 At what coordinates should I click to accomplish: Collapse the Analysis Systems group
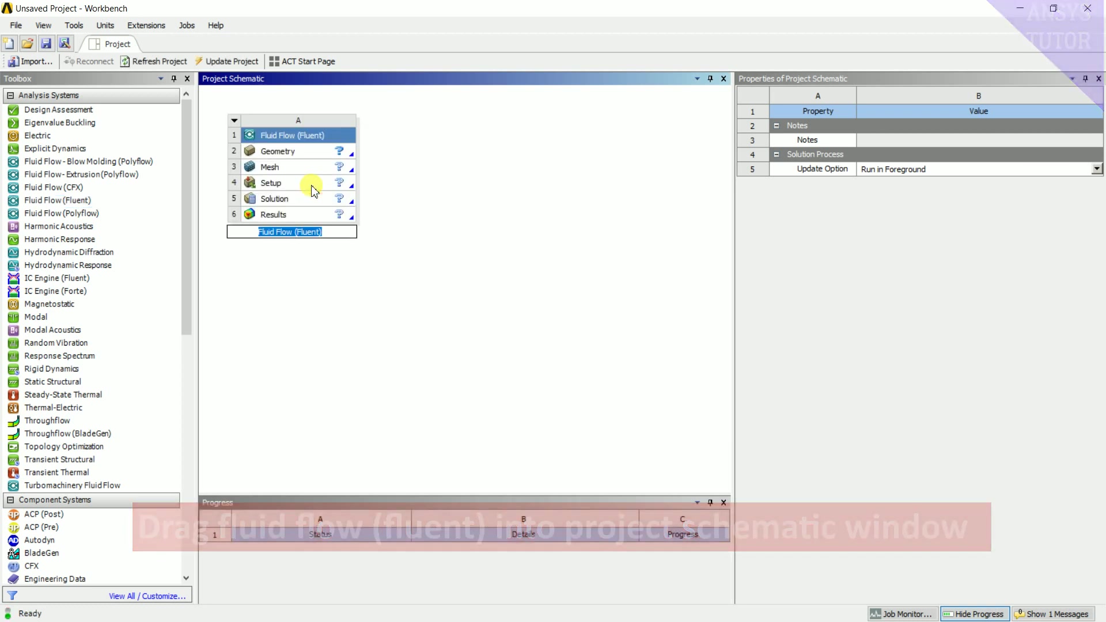tap(10, 96)
